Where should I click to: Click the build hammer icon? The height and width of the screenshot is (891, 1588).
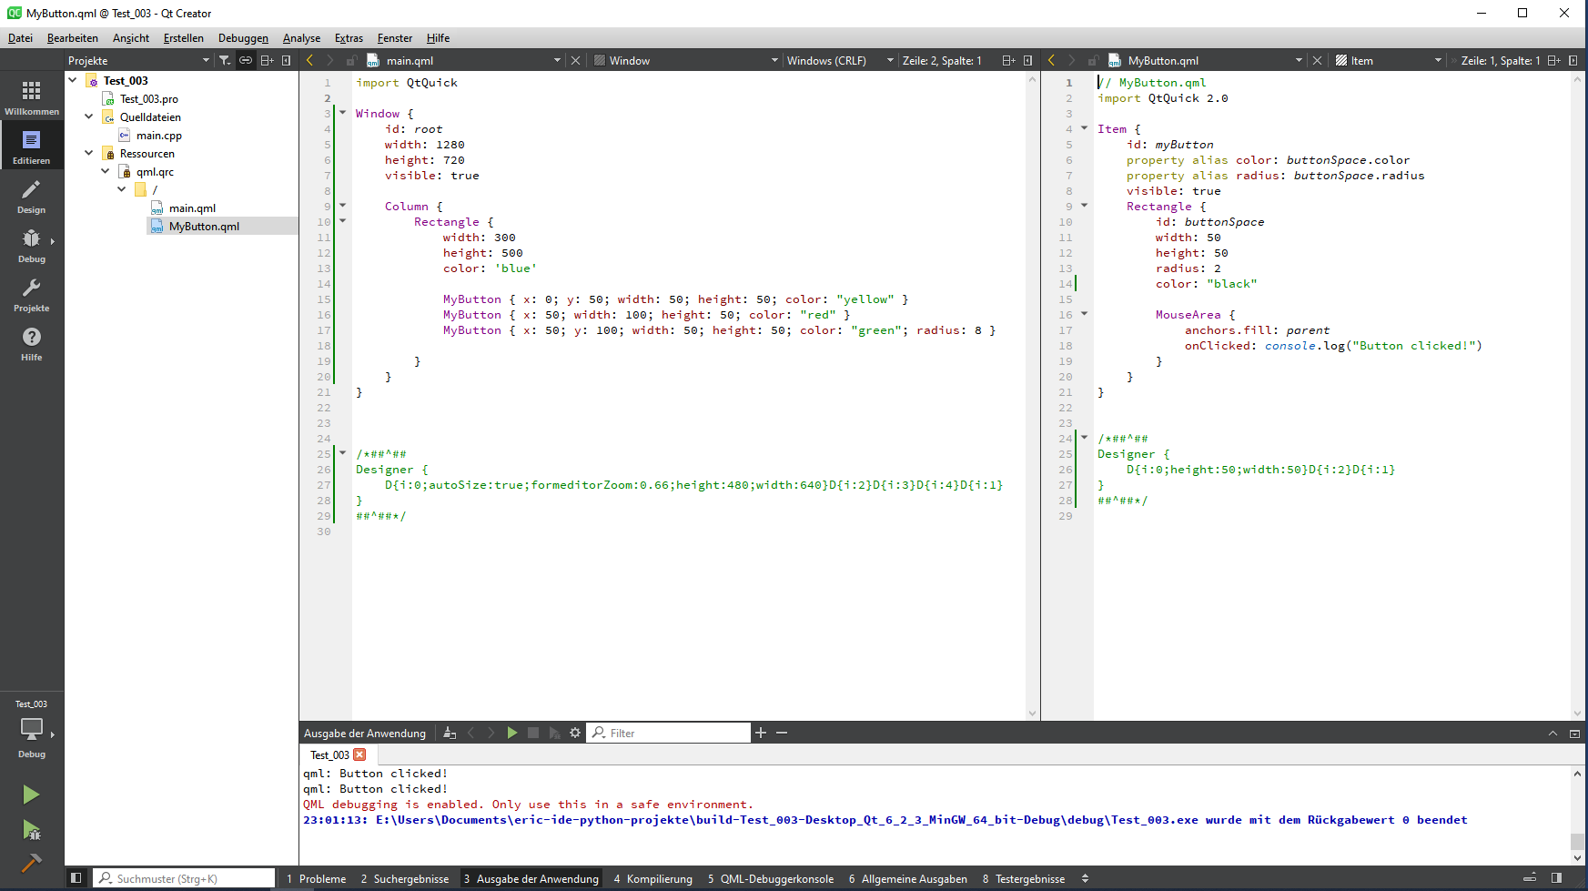(31, 863)
